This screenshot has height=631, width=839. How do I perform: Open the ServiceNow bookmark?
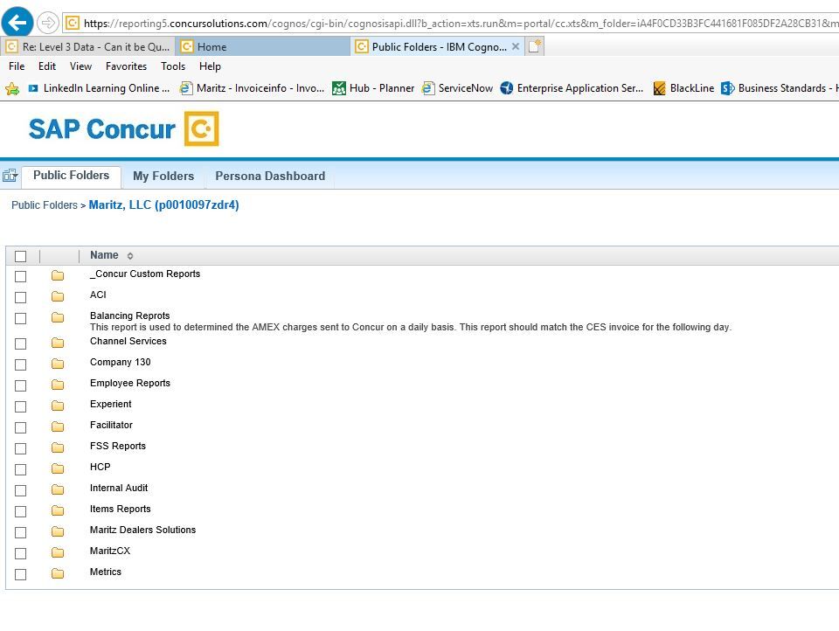pos(457,88)
